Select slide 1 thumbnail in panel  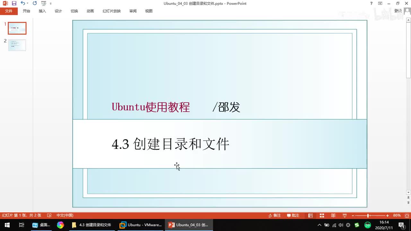point(17,28)
